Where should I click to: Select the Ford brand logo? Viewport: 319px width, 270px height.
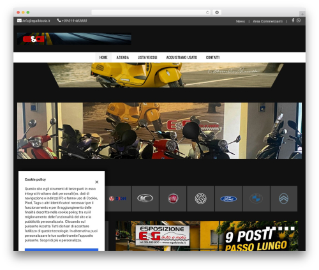(228, 199)
